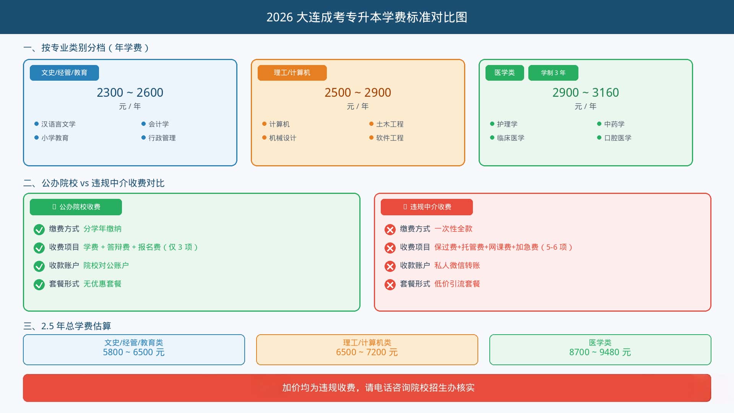
Task: Click the green bullet dot before 护理学
Action: (x=492, y=124)
